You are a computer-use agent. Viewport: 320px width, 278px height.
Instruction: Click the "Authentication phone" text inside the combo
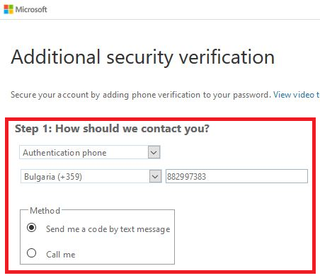coord(64,153)
